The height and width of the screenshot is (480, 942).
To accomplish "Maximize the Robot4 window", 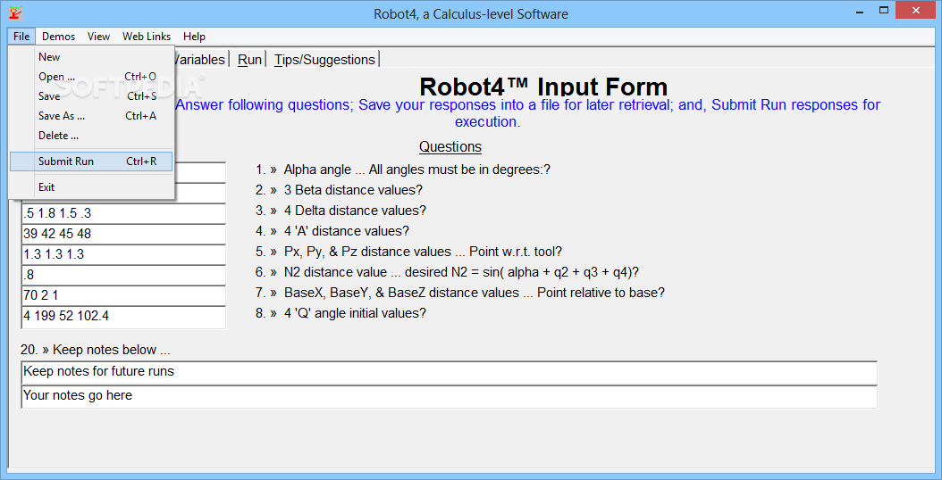I will (x=884, y=10).
